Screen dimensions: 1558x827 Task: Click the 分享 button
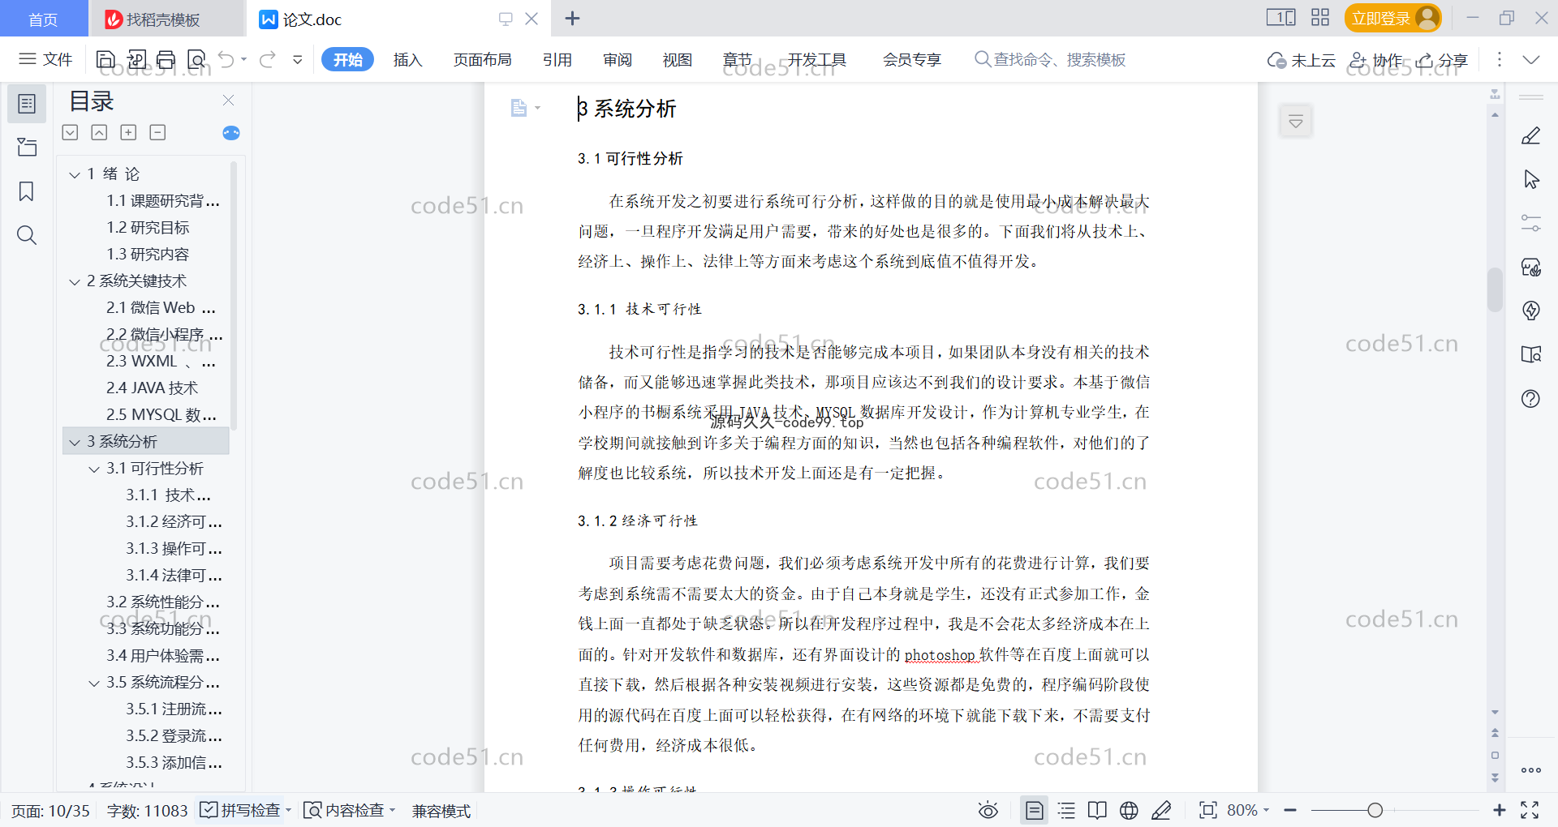click(1443, 60)
